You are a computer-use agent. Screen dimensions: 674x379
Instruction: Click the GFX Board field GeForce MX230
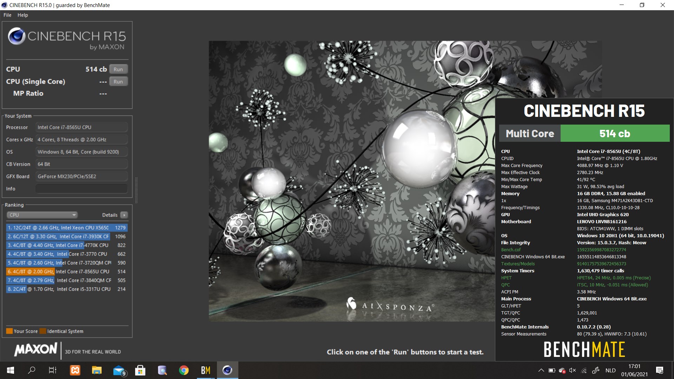[x=81, y=176]
